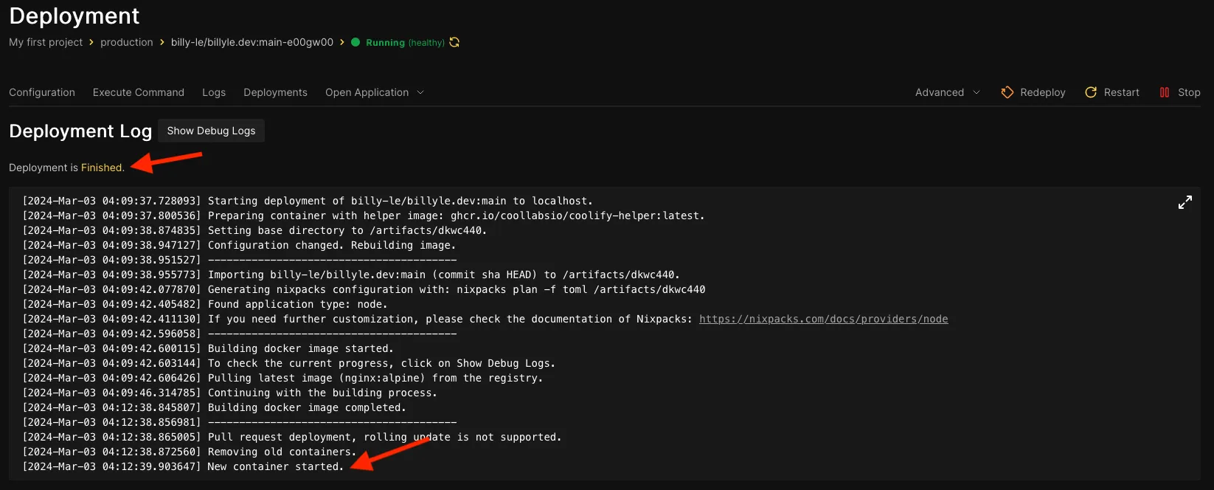This screenshot has width=1214, height=490.
Task: Open the Execute Command tab
Action: [139, 92]
